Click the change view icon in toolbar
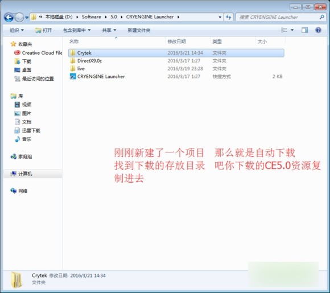This screenshot has width=330, height=293. coord(284,30)
